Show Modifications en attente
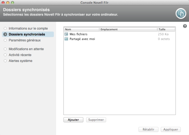Viewport: 189px width, 135px height. 26,49
